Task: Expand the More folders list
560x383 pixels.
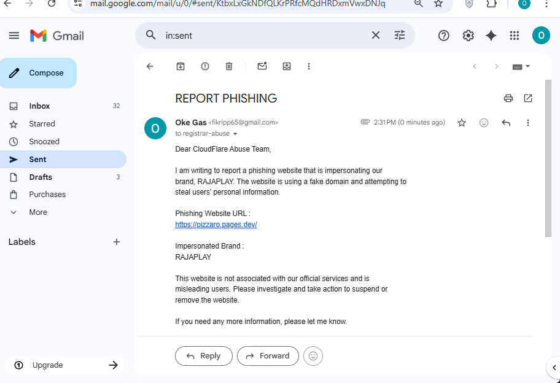Action: 63,212
